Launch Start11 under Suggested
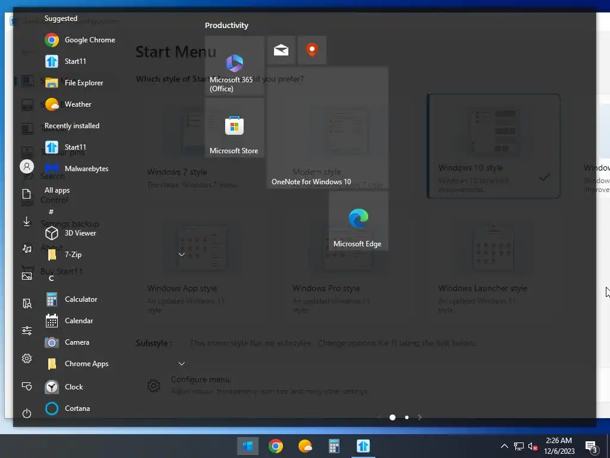 66,61
